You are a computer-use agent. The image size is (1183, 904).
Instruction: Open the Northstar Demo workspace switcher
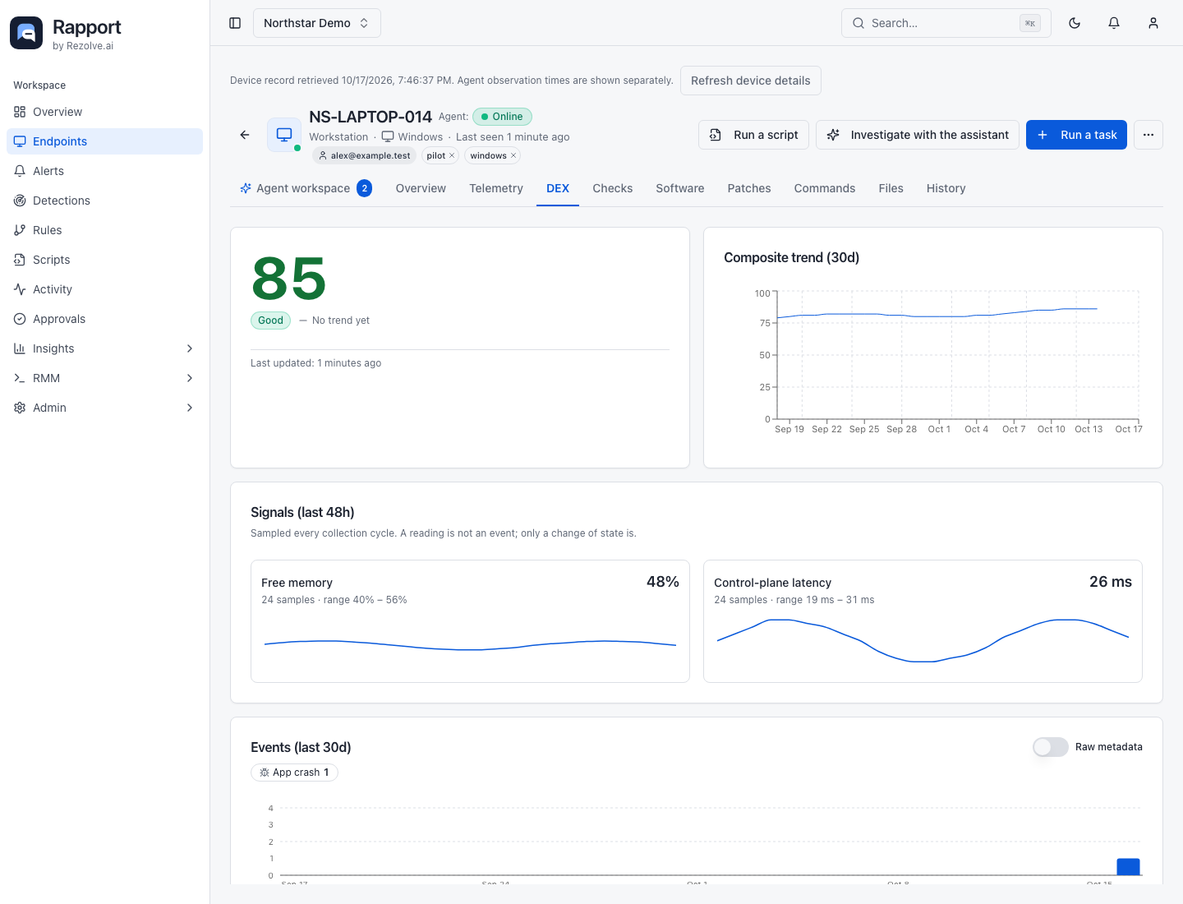[316, 23]
